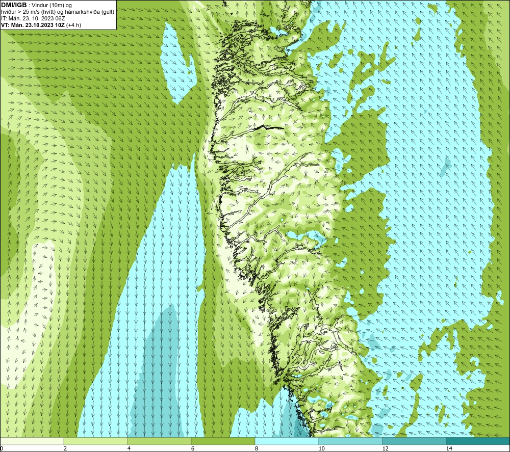The height and width of the screenshot is (452, 510).
Task: Click the 2–4 m/s light green swatch
Action: (x=96, y=441)
